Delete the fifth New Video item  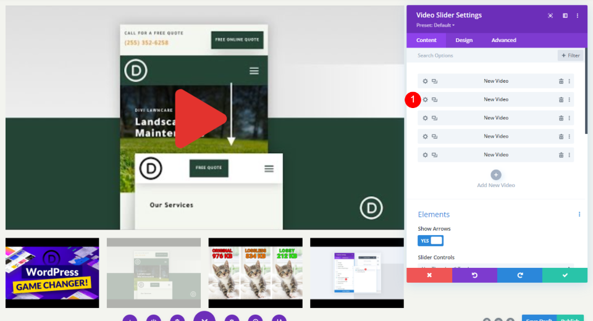point(561,155)
